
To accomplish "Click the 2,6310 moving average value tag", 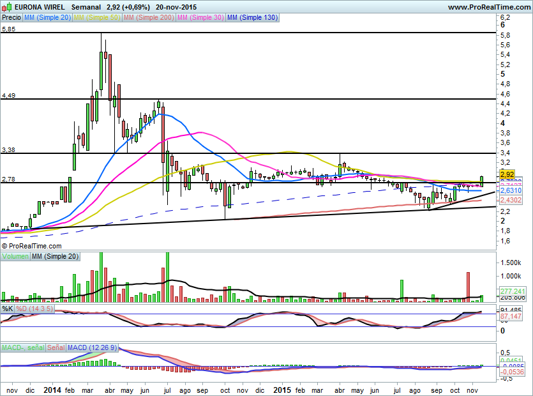I will [x=511, y=190].
